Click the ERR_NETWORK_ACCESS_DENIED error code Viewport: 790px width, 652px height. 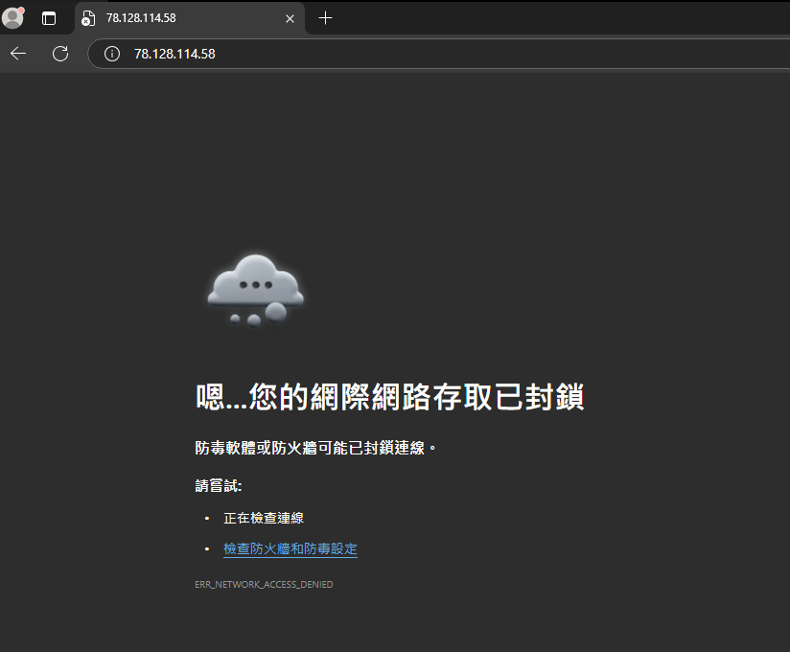(264, 584)
